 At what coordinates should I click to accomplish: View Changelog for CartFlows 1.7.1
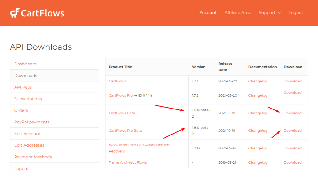pyautogui.click(x=258, y=81)
